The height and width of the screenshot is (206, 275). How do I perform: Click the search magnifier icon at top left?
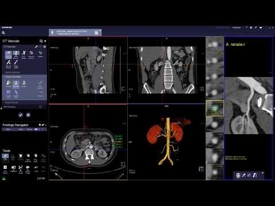[3, 33]
